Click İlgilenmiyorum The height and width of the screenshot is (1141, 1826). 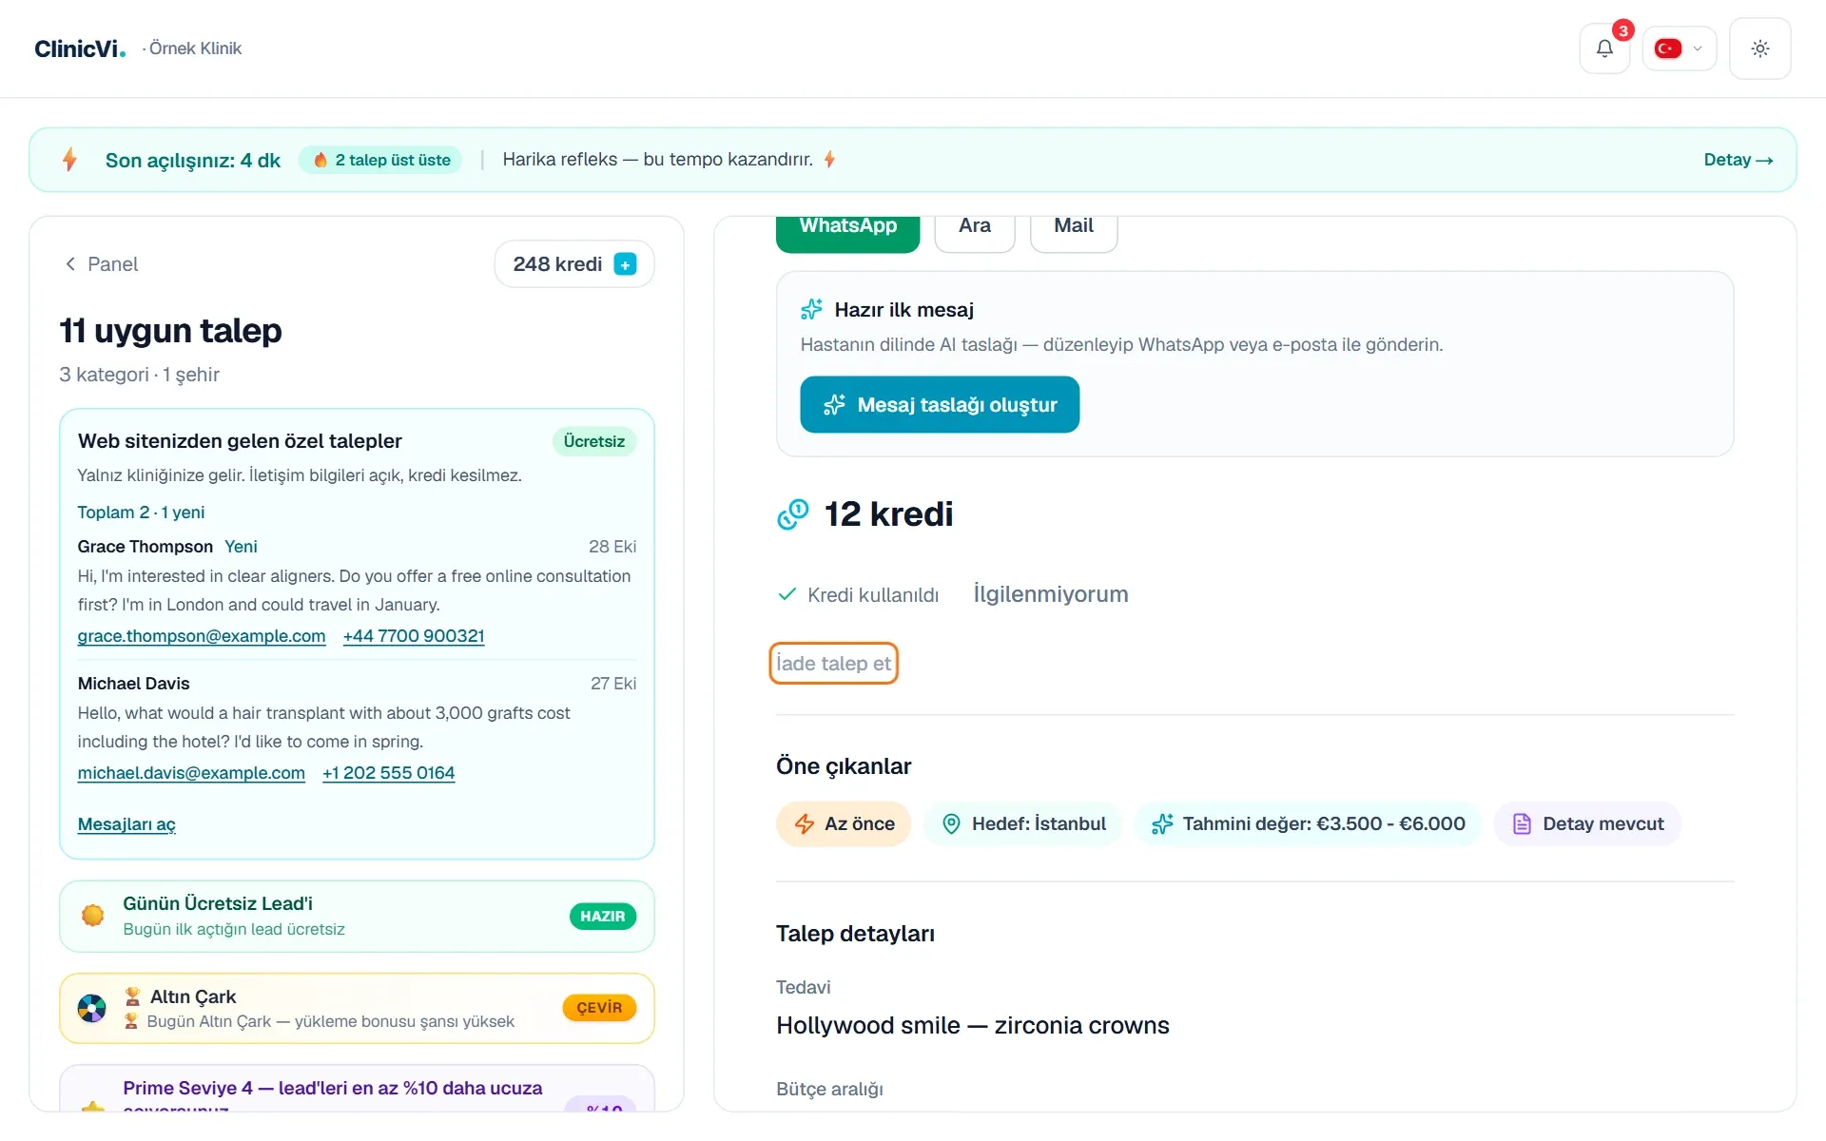(1051, 594)
